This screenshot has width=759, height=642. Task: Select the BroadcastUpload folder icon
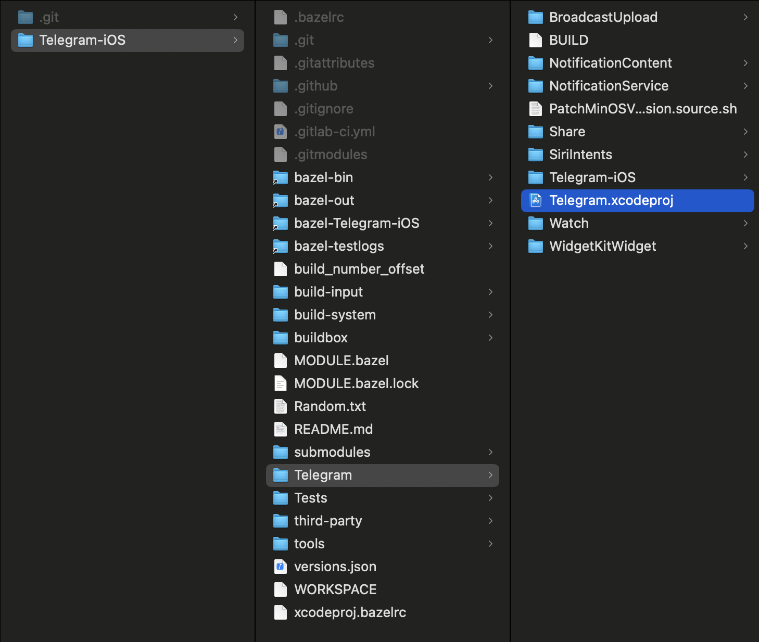tap(536, 17)
